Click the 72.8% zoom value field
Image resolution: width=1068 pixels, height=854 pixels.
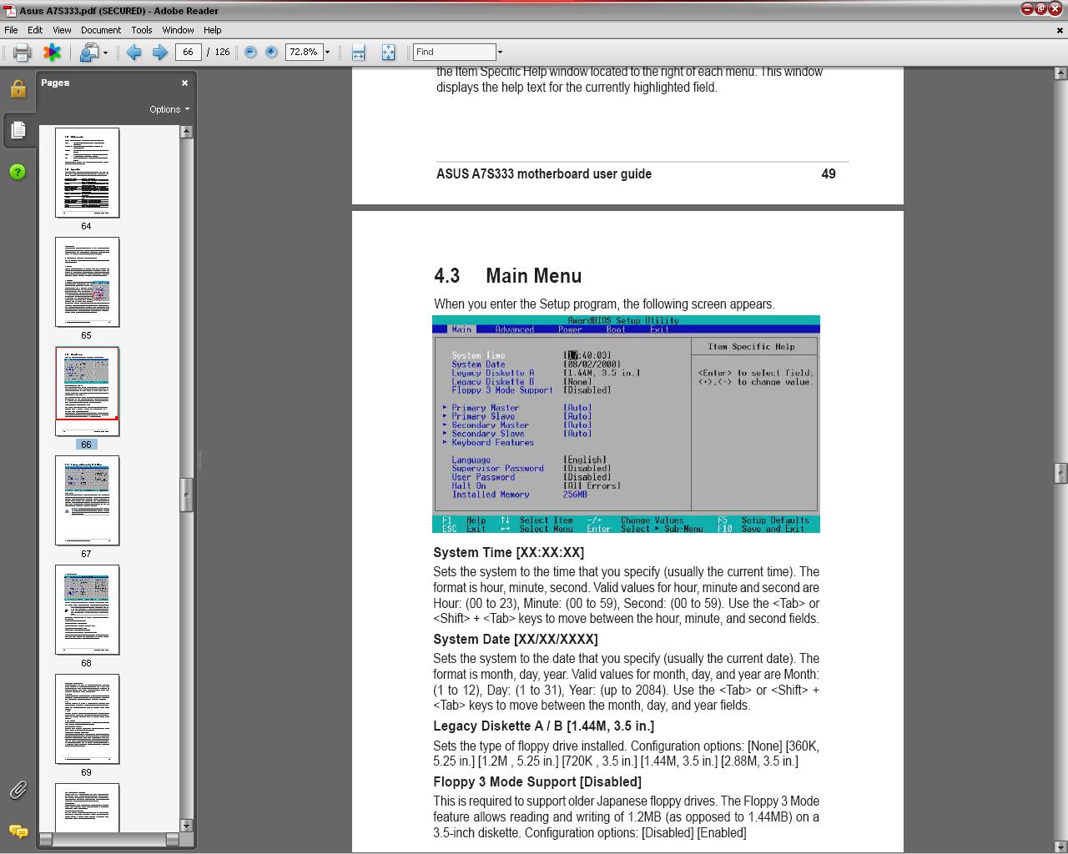pos(303,52)
